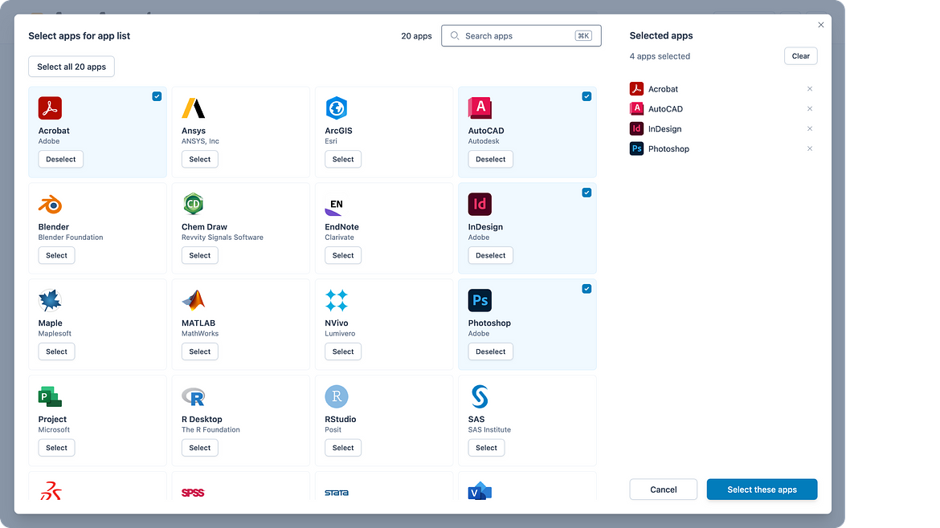This screenshot has width=940, height=528.
Task: Click the AutoCAD icon in Selected apps list
Action: point(636,108)
